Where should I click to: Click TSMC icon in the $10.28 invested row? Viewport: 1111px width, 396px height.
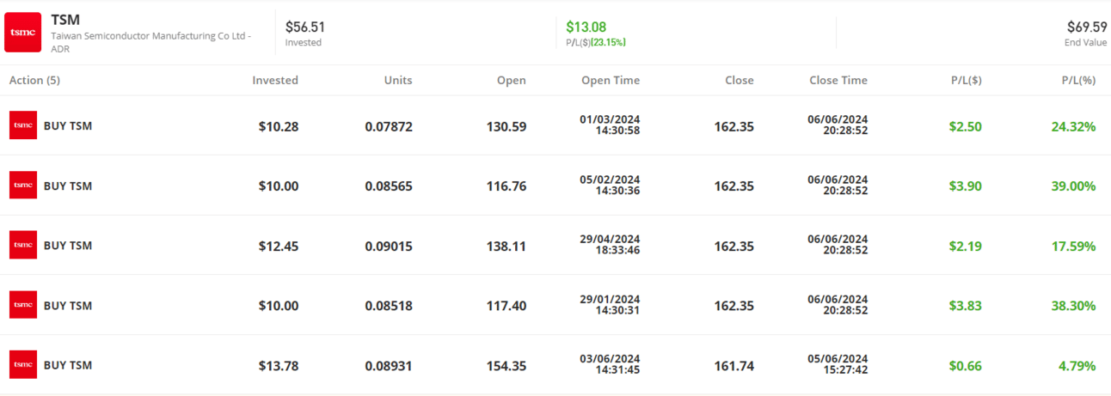pos(23,125)
